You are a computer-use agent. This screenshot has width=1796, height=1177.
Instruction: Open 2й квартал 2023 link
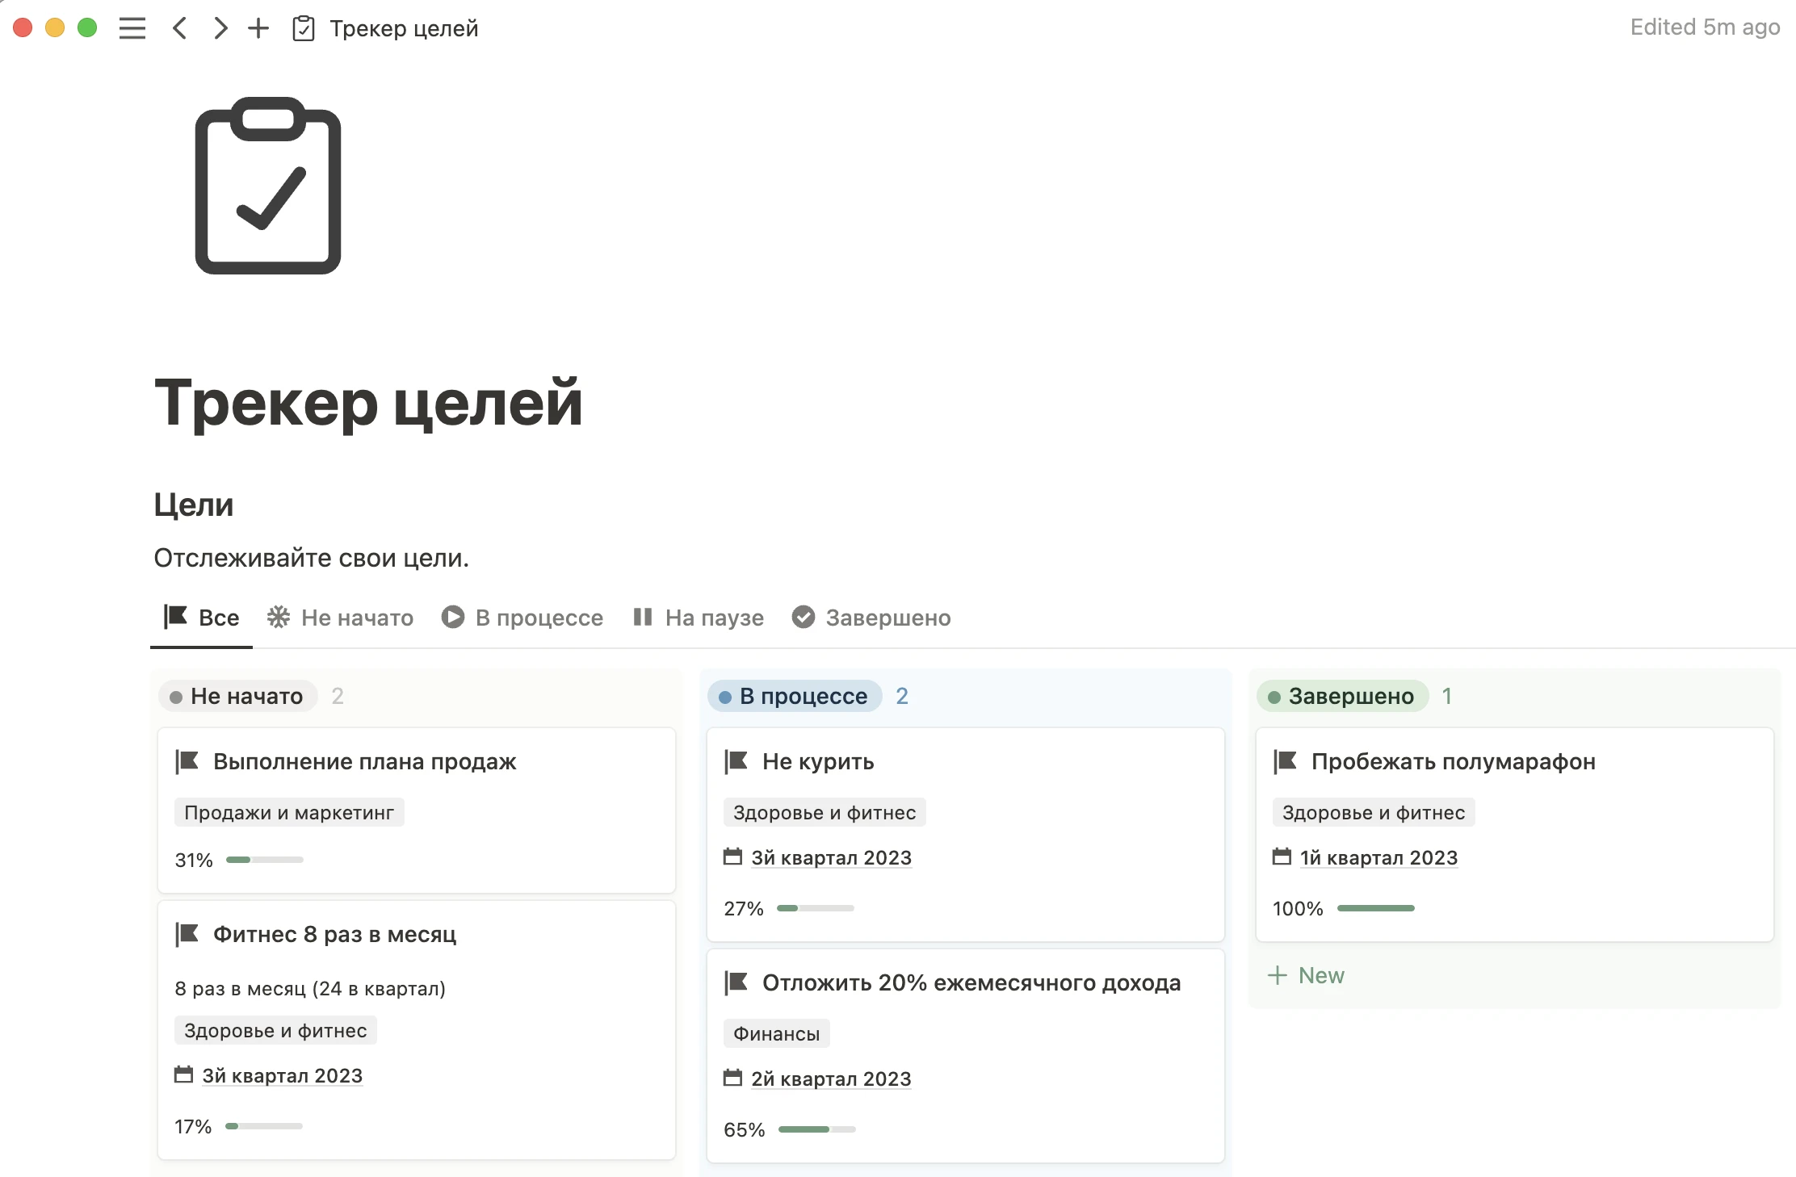click(x=831, y=1079)
